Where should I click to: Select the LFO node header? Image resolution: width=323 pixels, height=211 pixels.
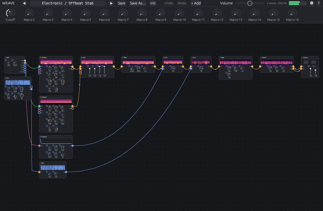click(18, 78)
